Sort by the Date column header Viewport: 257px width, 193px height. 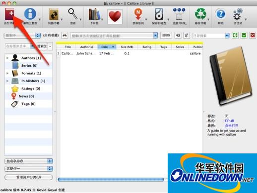pyautogui.click(x=107, y=47)
